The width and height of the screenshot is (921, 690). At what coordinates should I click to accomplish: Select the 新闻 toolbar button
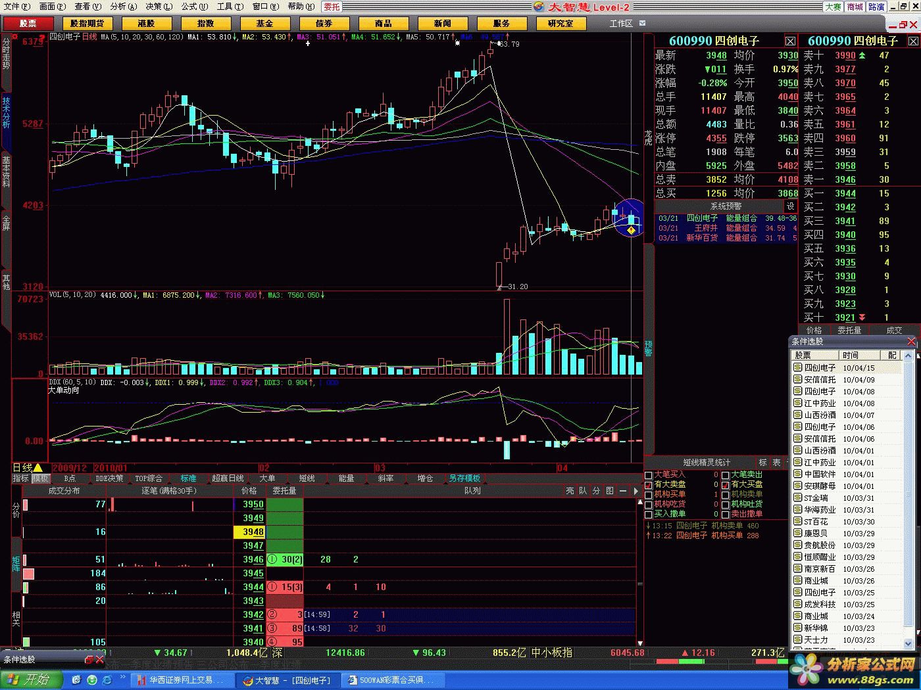pyautogui.click(x=442, y=23)
